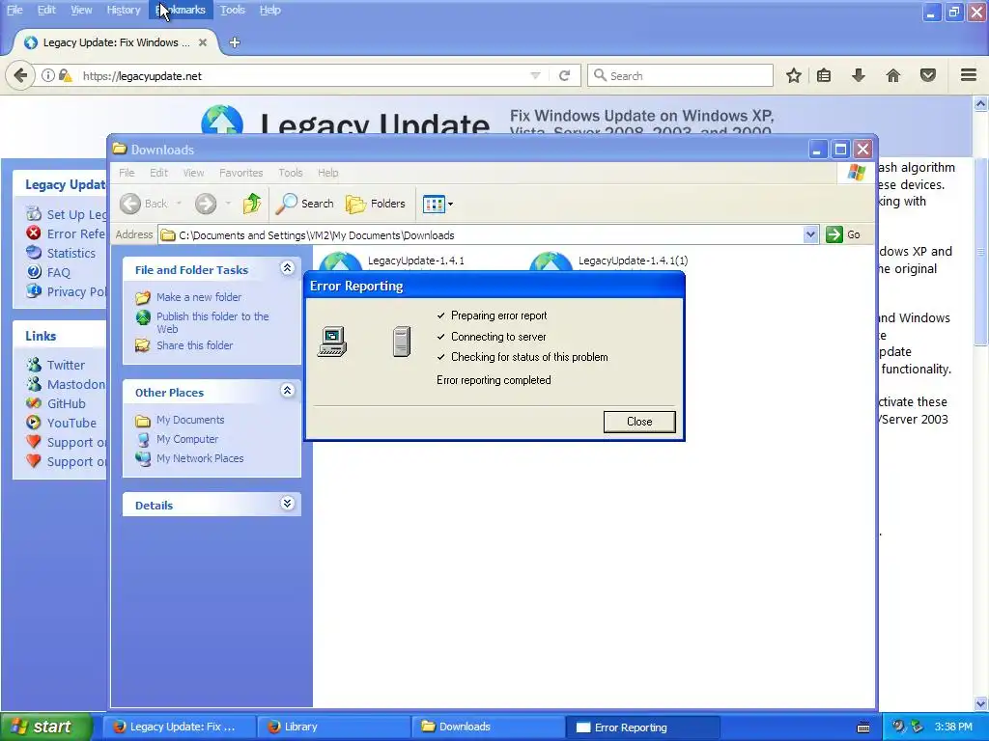Image resolution: width=989 pixels, height=741 pixels.
Task: Open Firefox File menu
Action: click(14, 10)
